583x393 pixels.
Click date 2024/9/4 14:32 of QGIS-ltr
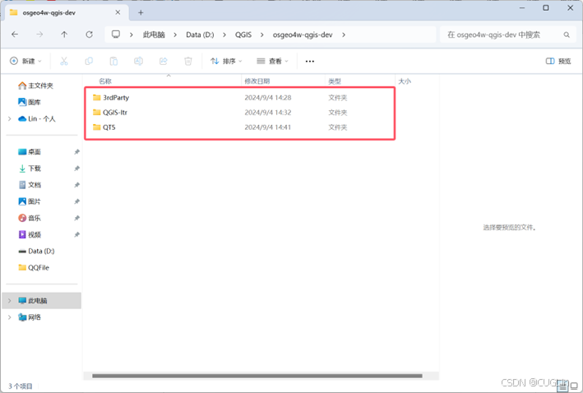click(x=268, y=113)
